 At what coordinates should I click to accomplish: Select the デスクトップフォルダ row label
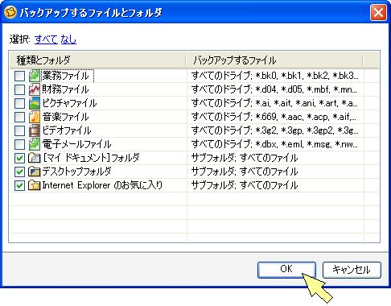click(x=76, y=172)
